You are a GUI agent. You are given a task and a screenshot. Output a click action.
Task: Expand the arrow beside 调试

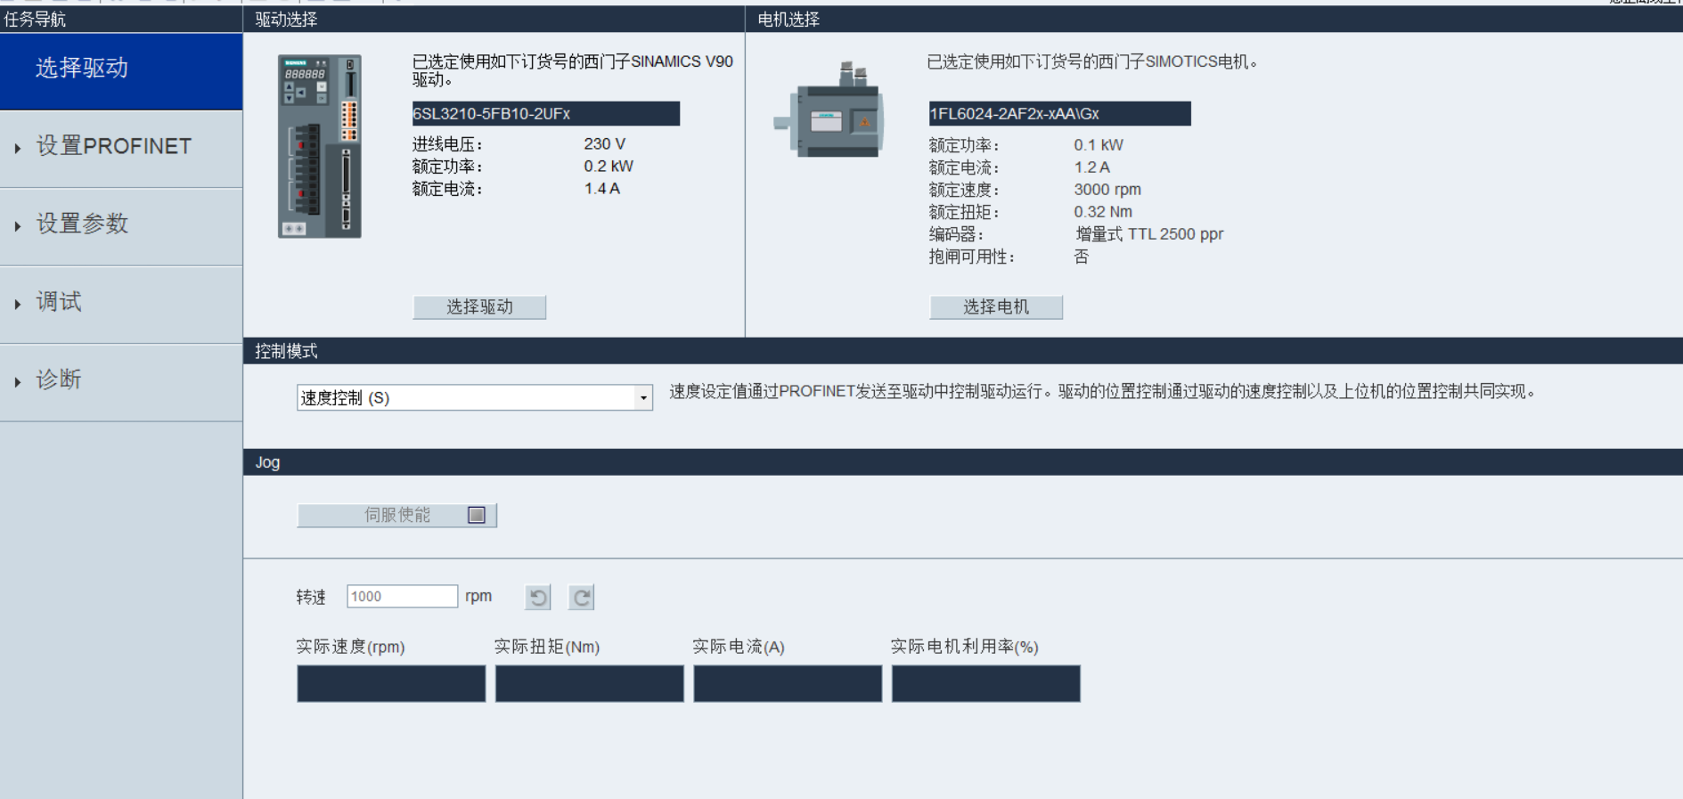click(18, 304)
